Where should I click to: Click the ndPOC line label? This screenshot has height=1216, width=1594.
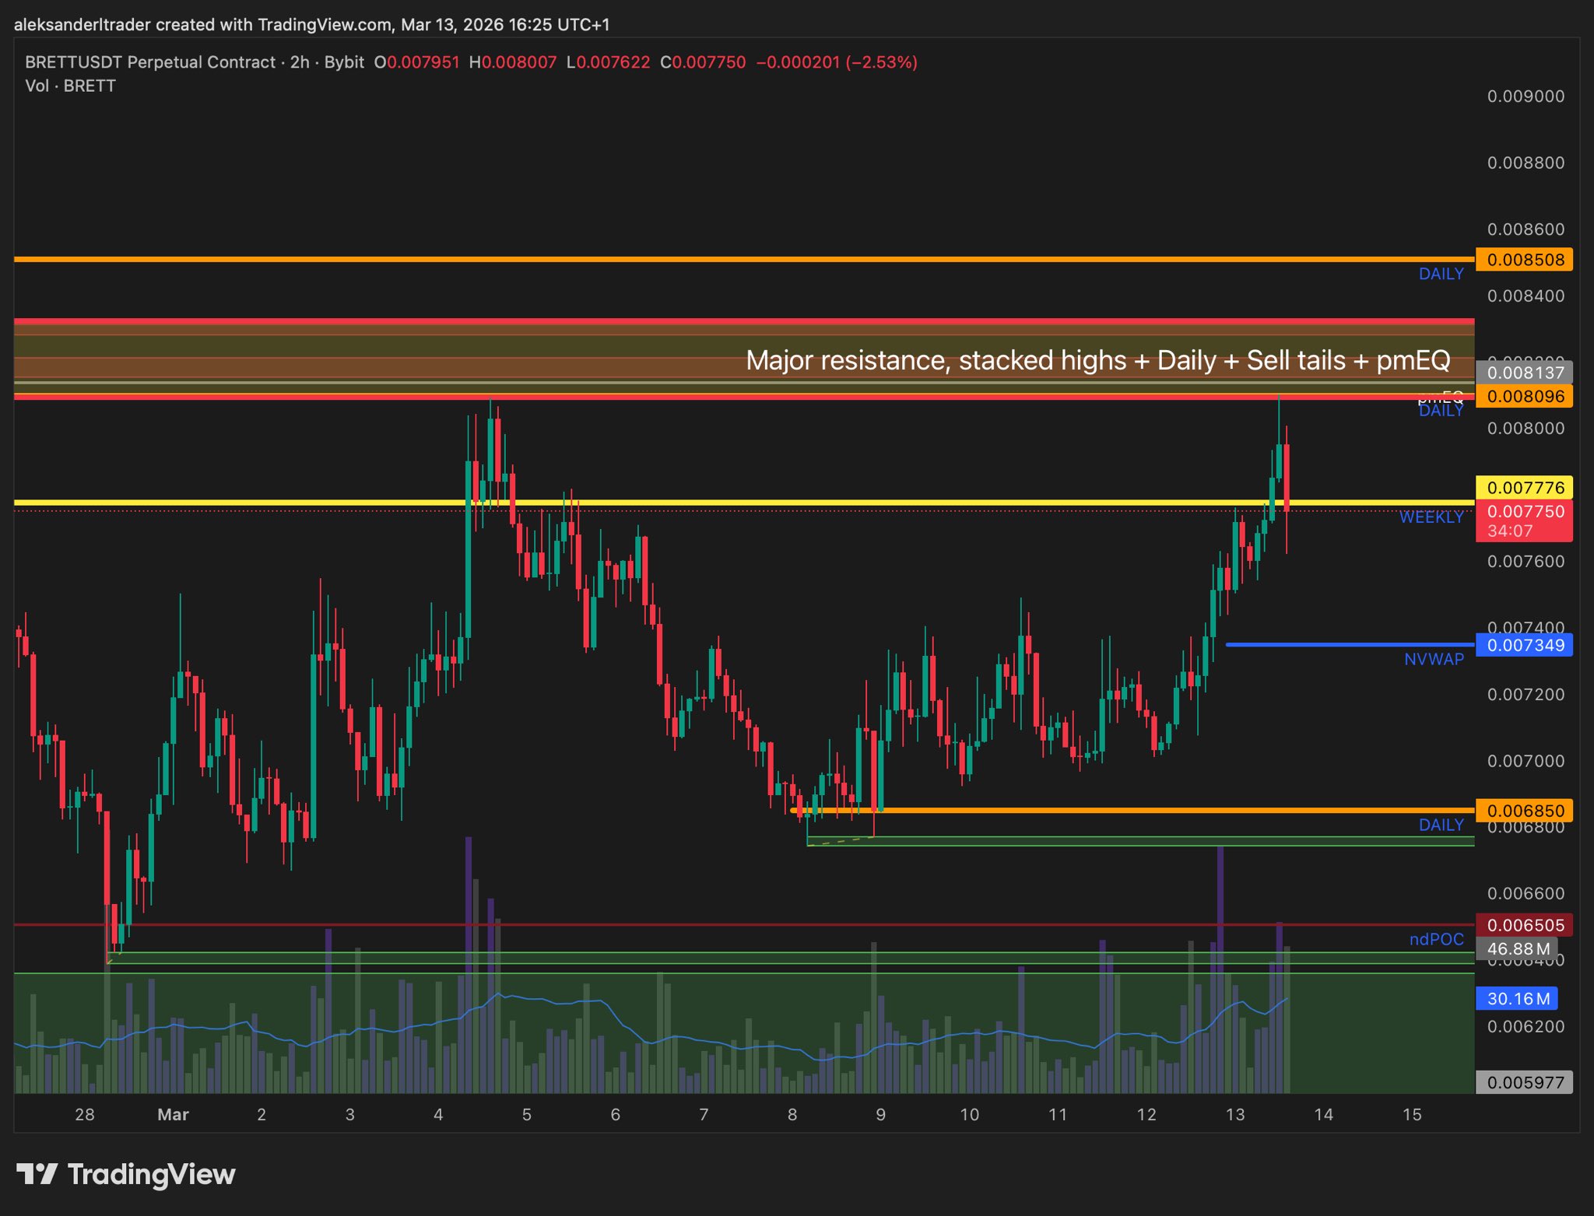pos(1436,939)
